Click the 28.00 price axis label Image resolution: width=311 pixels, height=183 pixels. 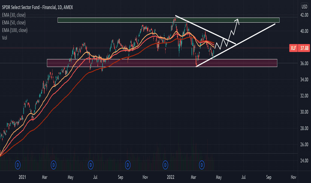(304, 128)
